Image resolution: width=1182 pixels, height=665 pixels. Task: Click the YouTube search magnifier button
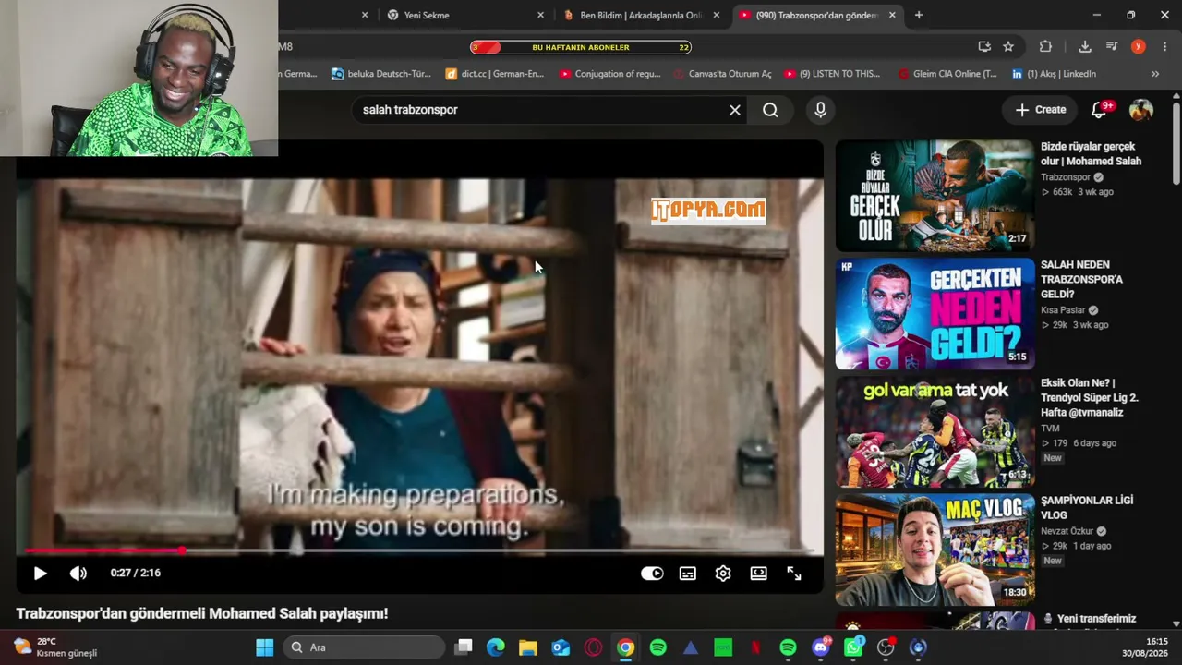(770, 110)
